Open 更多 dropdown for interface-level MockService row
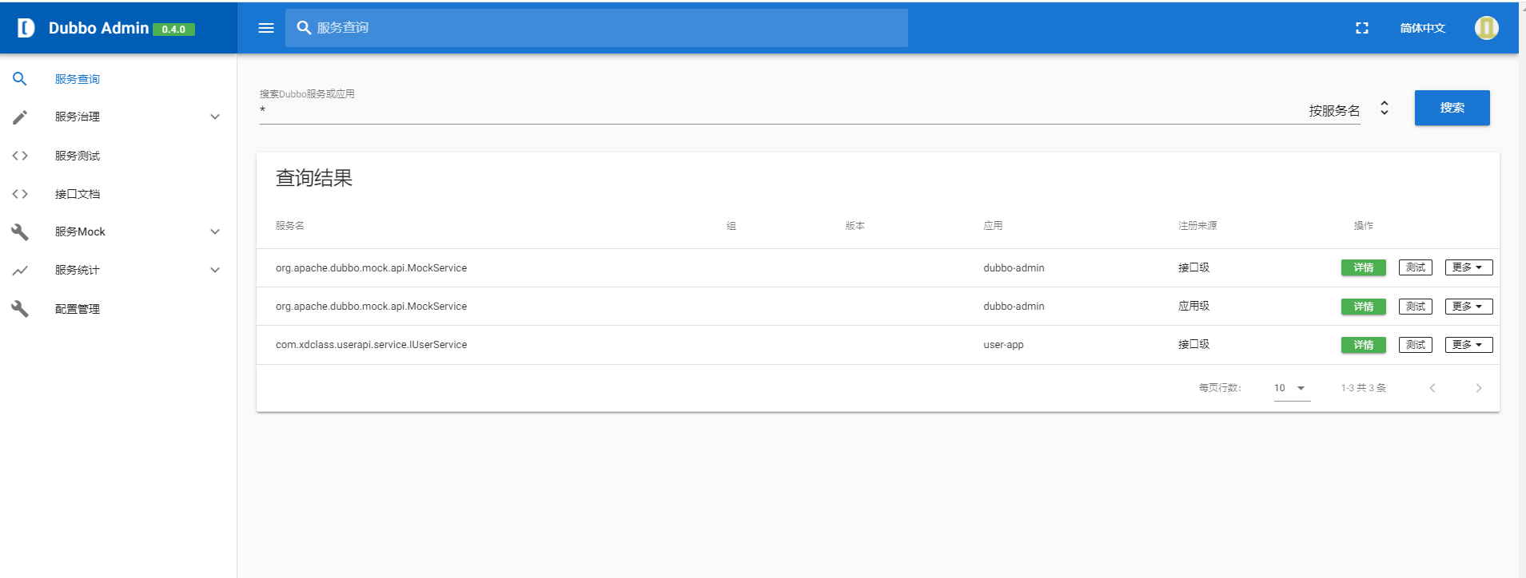 [x=1468, y=267]
